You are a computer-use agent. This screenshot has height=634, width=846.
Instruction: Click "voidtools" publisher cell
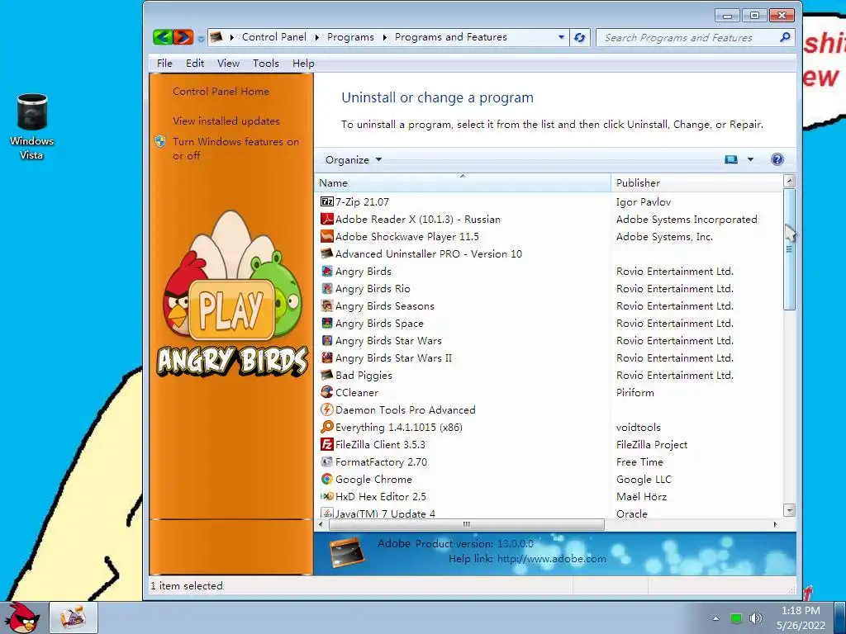(x=639, y=427)
